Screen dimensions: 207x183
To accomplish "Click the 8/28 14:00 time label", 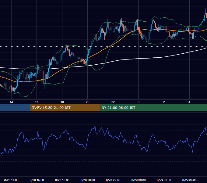I will pyautogui.click(x=11, y=180).
